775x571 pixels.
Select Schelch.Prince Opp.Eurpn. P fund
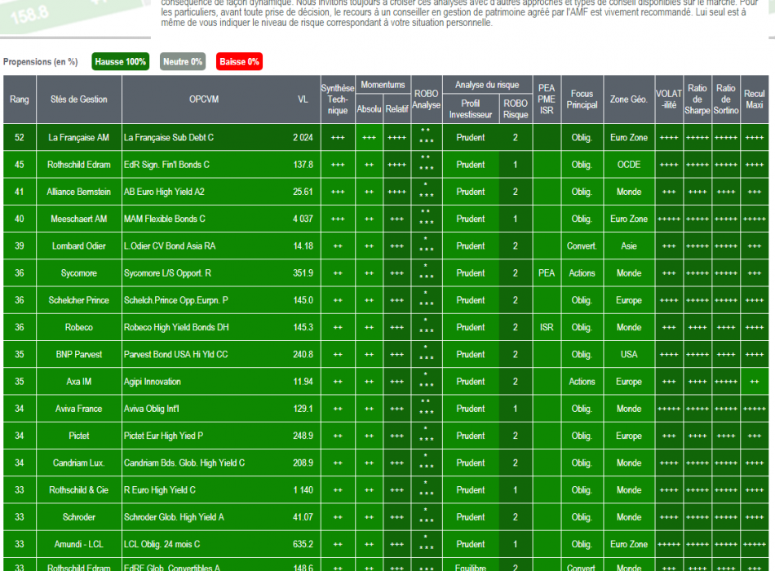tap(176, 300)
